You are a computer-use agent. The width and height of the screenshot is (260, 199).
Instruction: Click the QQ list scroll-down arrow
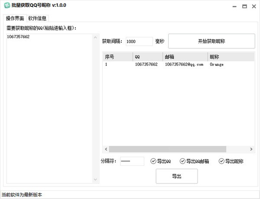coord(96,180)
